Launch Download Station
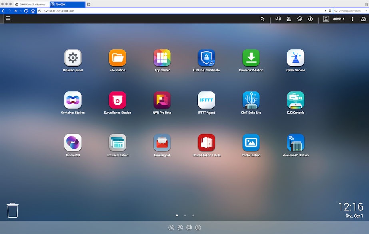This screenshot has height=234, width=369. pyautogui.click(x=251, y=58)
